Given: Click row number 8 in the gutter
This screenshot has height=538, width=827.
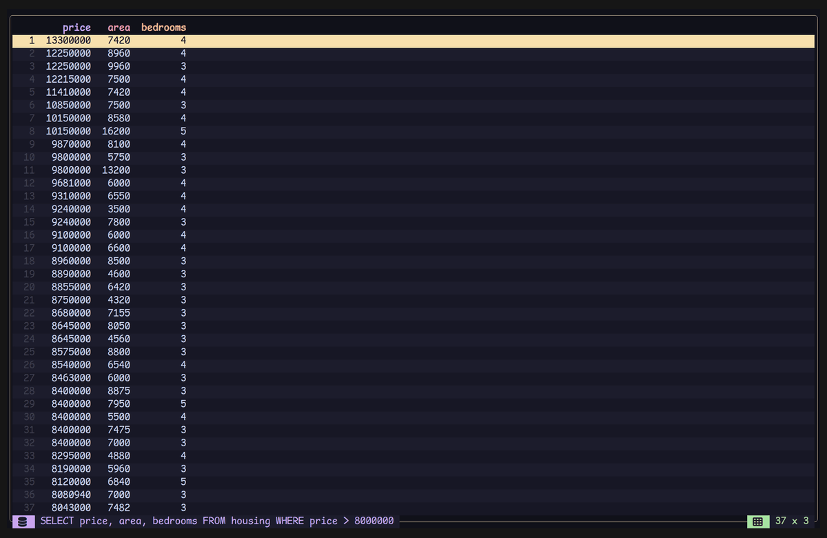Looking at the screenshot, I should [x=32, y=131].
